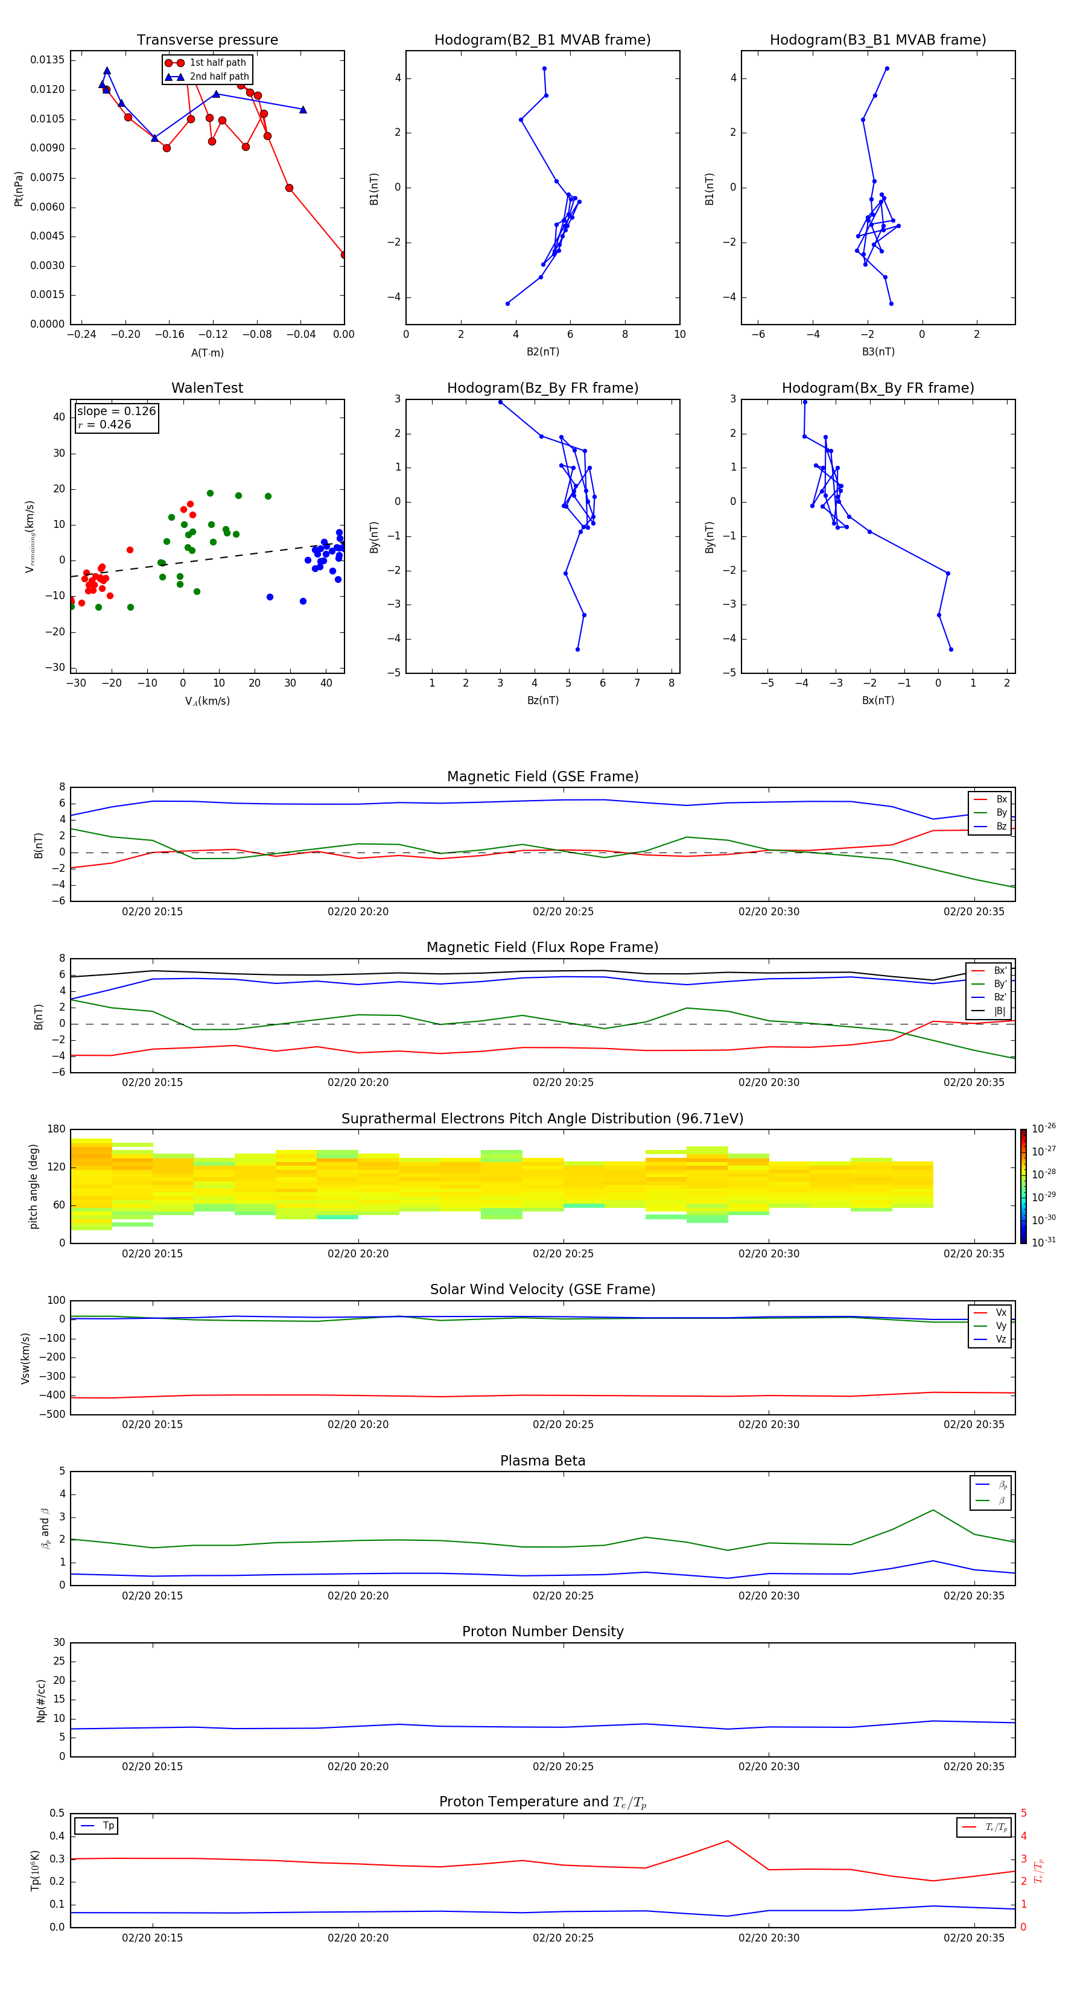Screen dimensions: 1086x1991
Task: Select the '2nd half path' legend entry
Action: pyautogui.click(x=206, y=77)
